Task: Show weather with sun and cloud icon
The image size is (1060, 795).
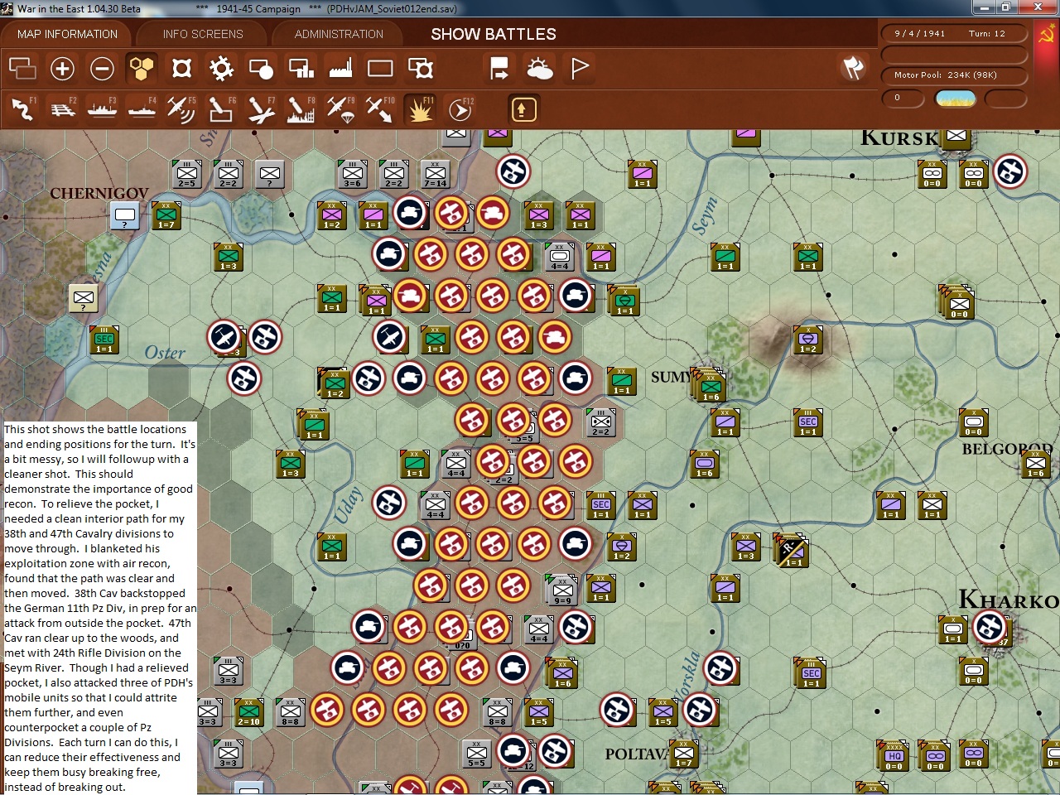Action: [539, 68]
